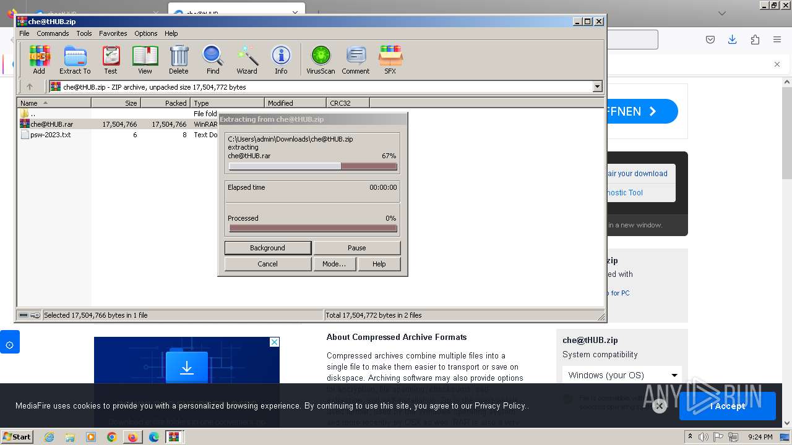Open the Tools menu

click(x=84, y=33)
